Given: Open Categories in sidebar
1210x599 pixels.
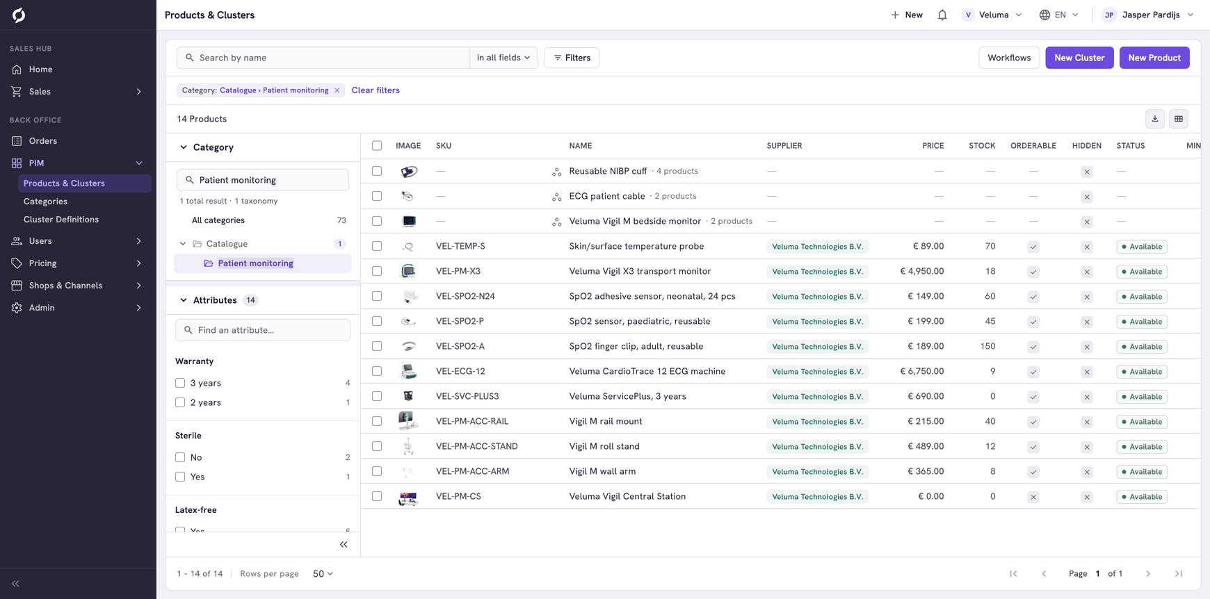Looking at the screenshot, I should coord(45,202).
